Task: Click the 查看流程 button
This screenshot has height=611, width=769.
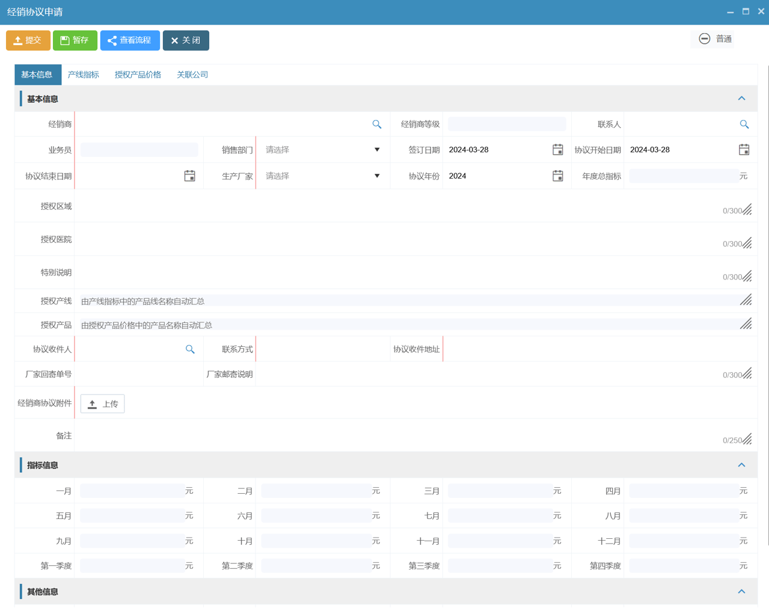Action: [x=130, y=40]
